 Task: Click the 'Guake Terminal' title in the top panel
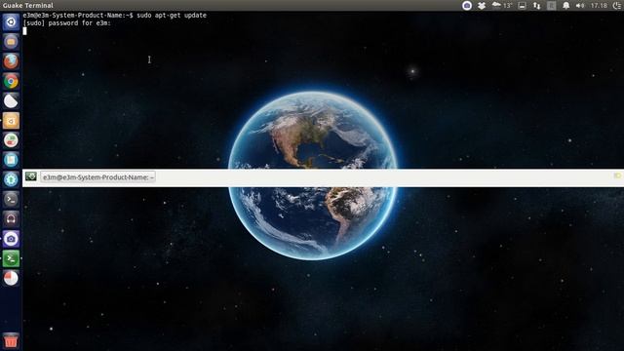(x=28, y=5)
